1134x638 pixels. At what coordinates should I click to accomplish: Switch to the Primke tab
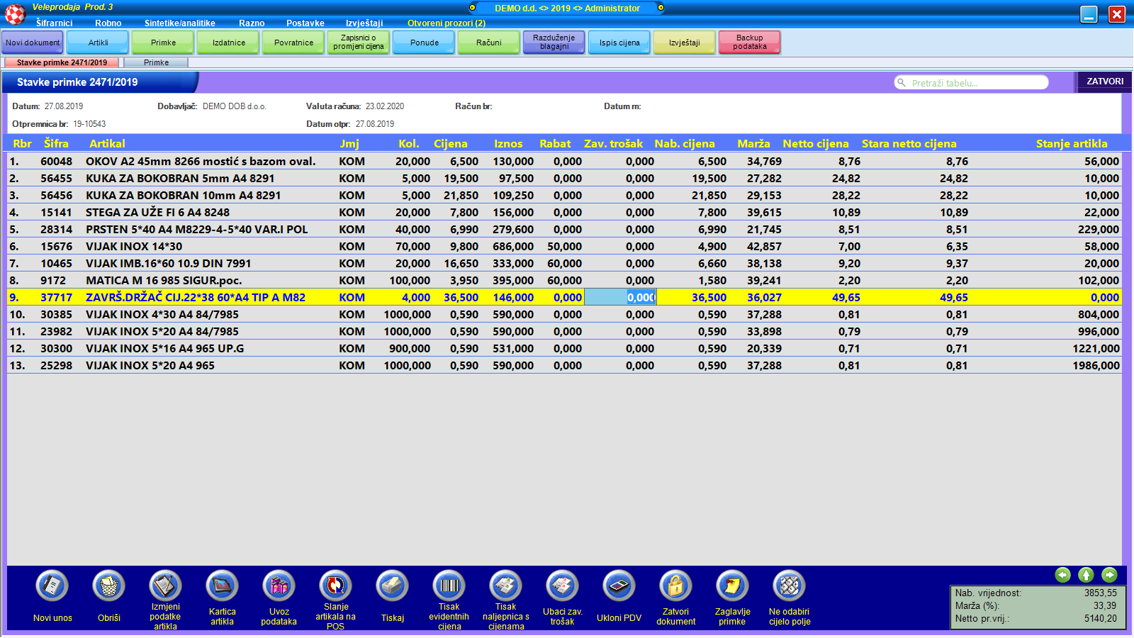click(156, 62)
